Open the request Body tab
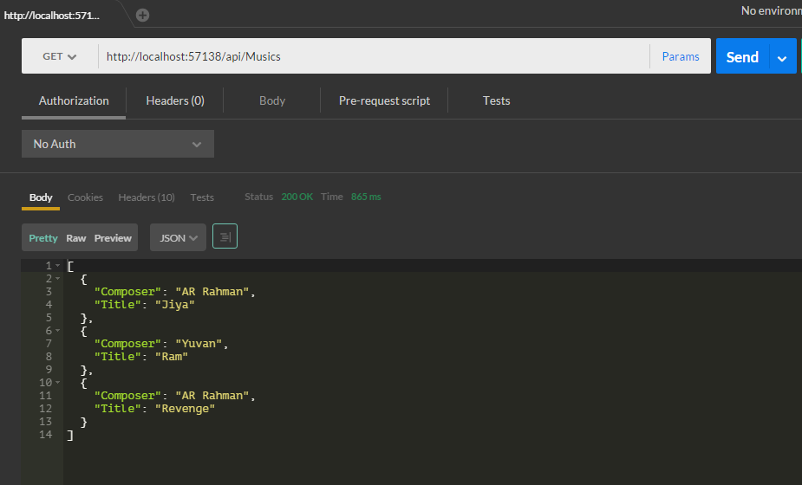The image size is (802, 485). click(272, 100)
